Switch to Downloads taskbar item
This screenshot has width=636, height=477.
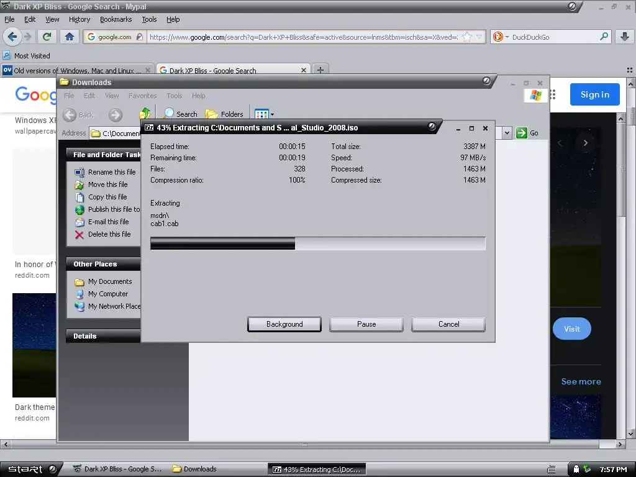tap(194, 469)
